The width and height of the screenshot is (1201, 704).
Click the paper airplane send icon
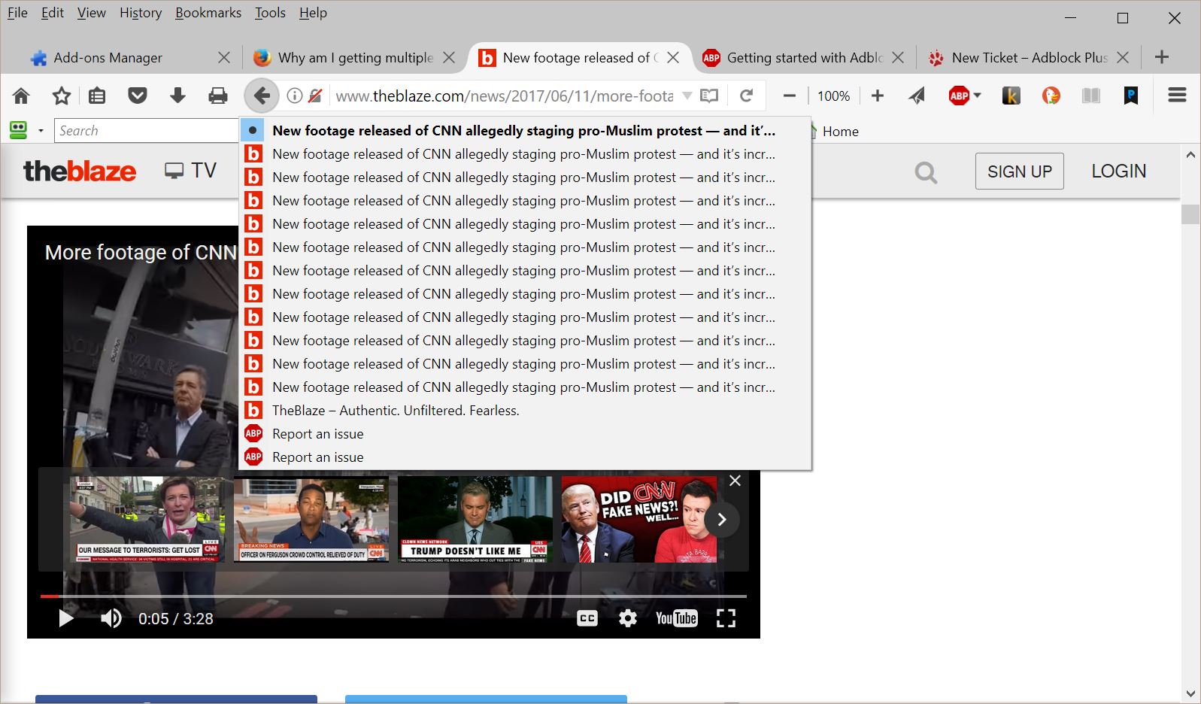pyautogui.click(x=917, y=96)
